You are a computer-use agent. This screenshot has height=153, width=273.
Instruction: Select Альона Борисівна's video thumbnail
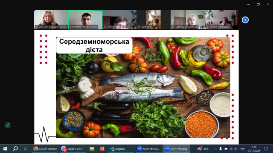pos(51,20)
